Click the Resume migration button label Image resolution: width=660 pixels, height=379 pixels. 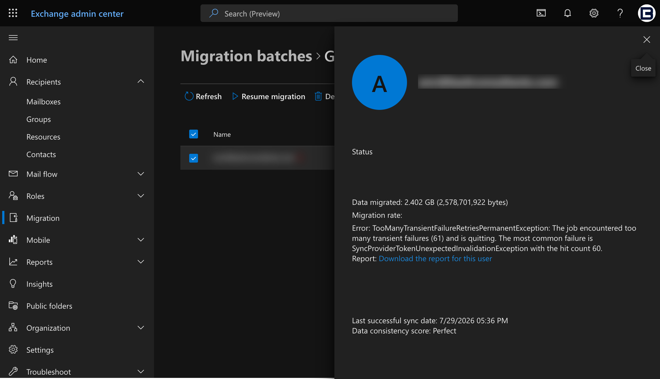[273, 96]
